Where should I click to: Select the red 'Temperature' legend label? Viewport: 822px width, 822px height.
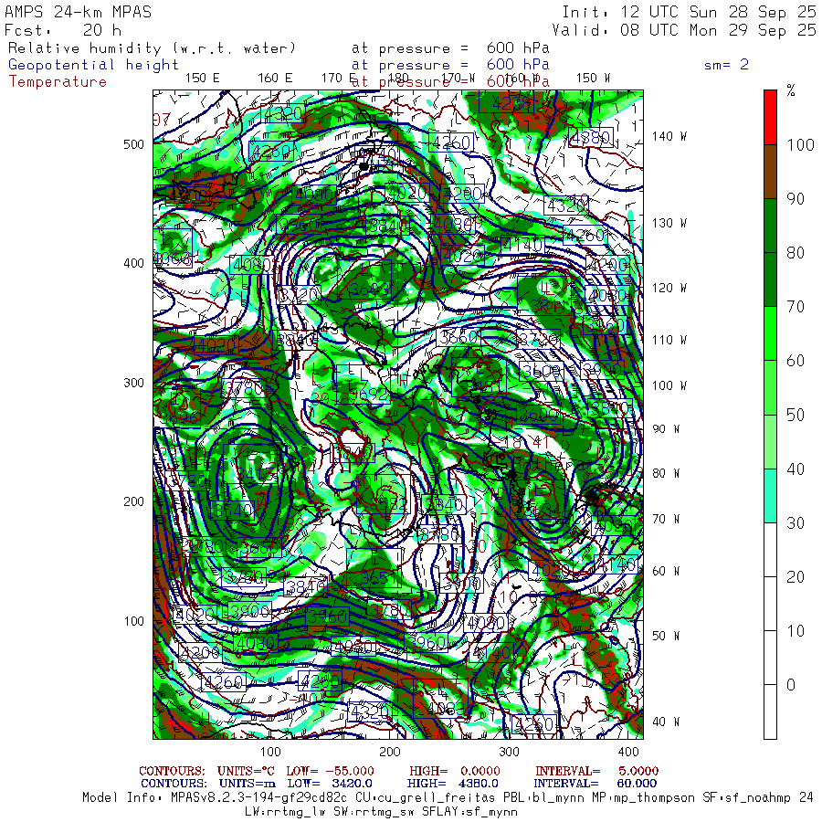[x=58, y=82]
